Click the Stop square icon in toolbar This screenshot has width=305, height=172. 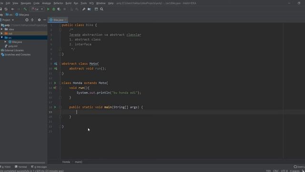point(65,9)
